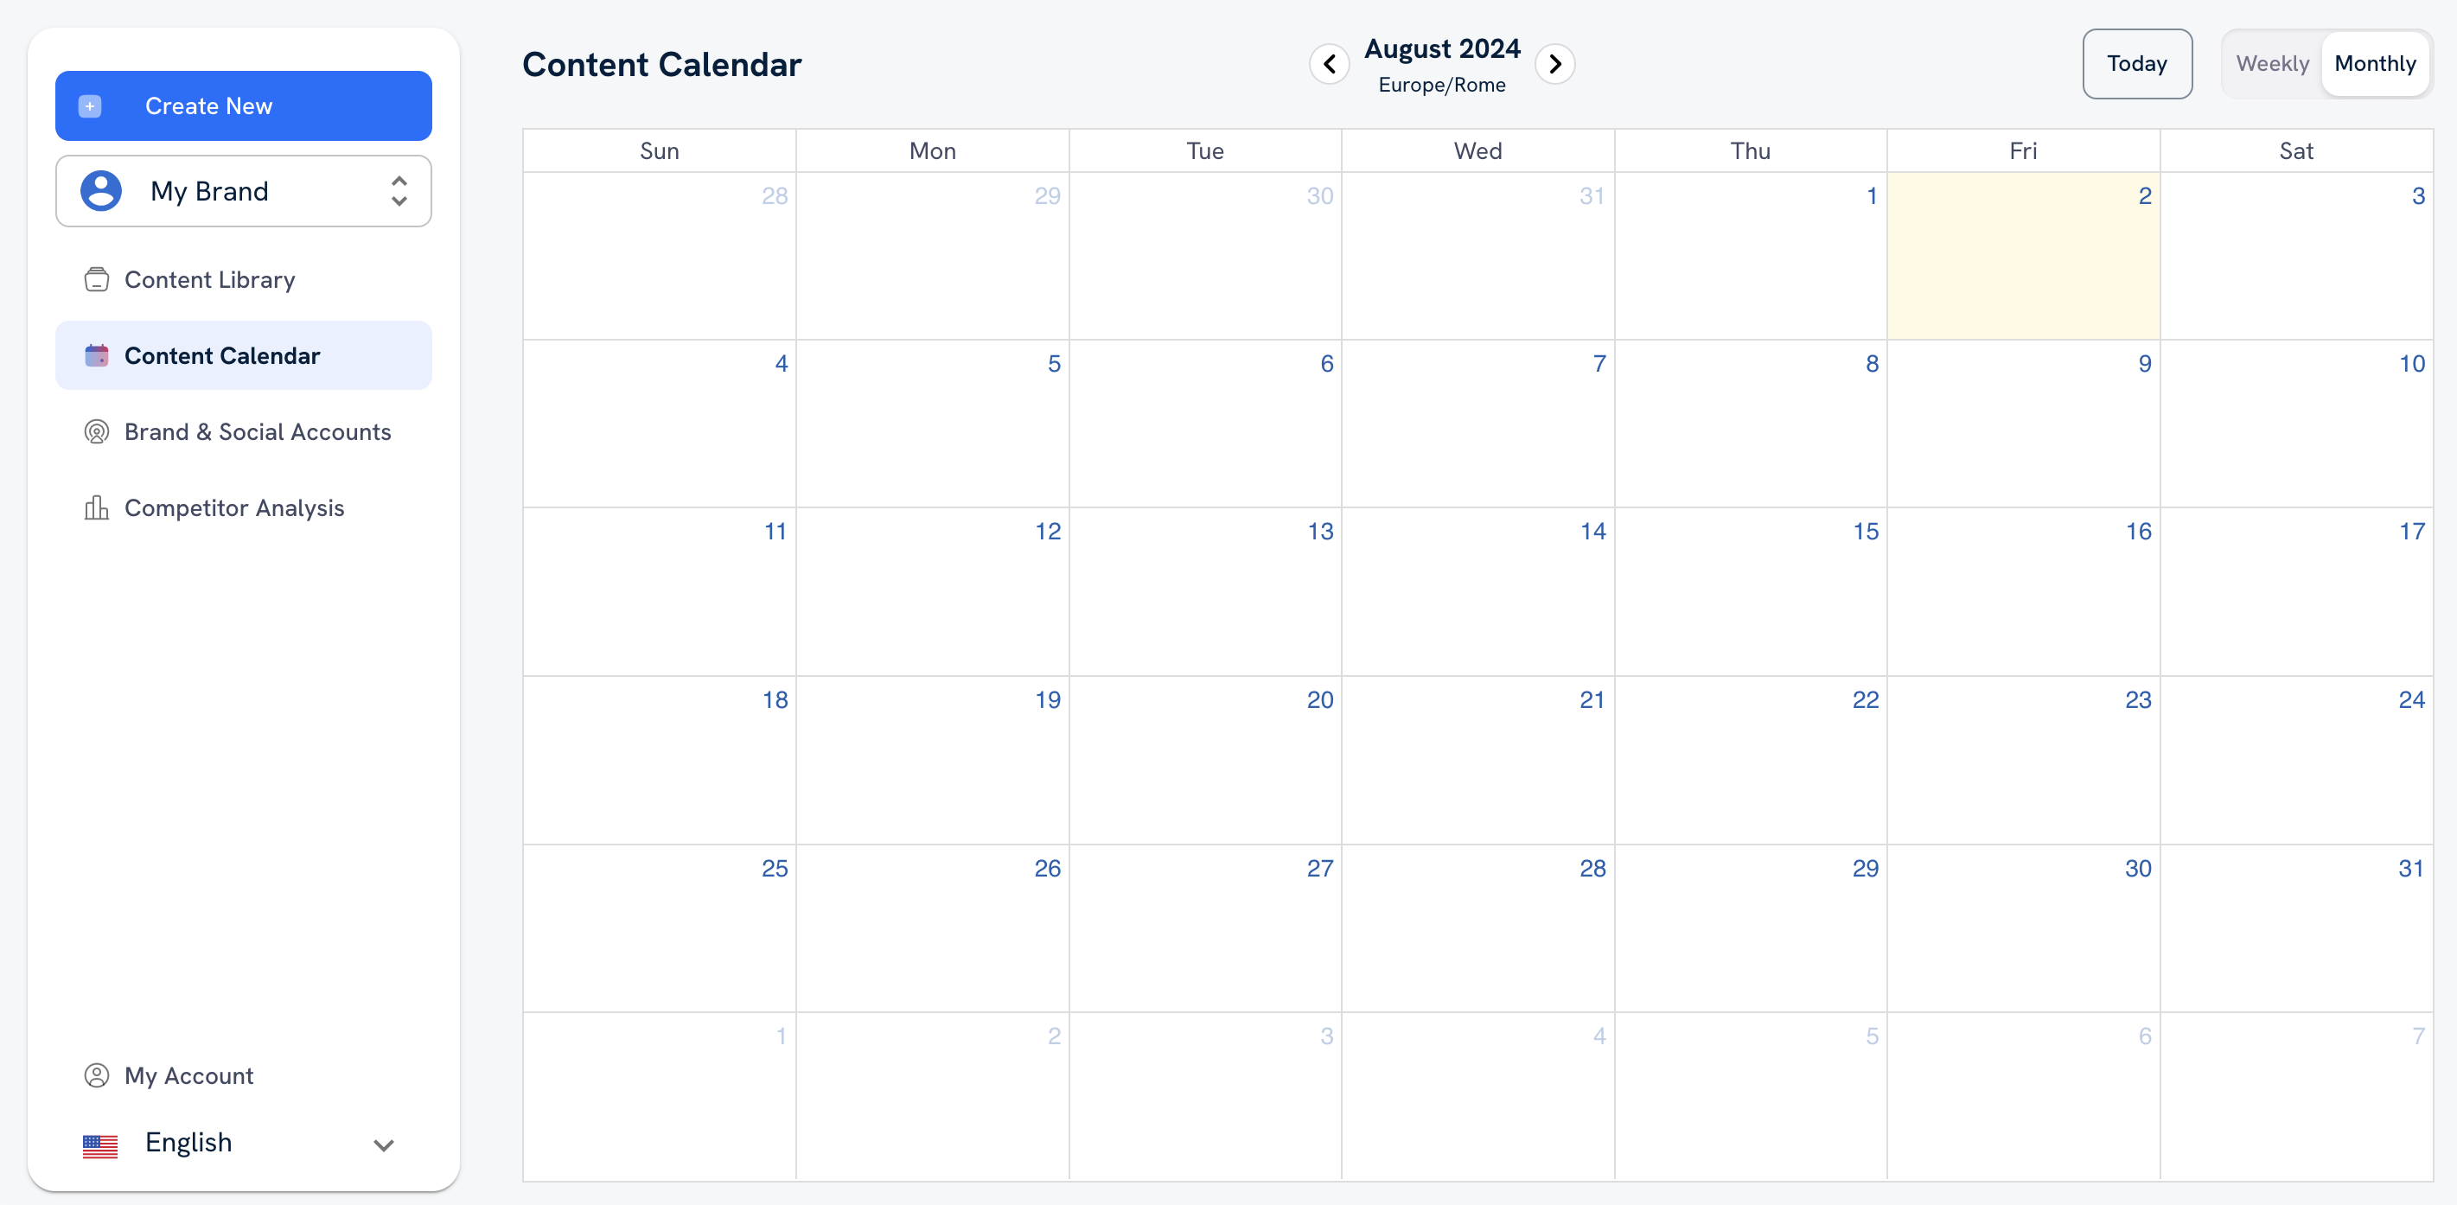Switch to Monthly view
2457x1205 pixels.
pos(2374,63)
